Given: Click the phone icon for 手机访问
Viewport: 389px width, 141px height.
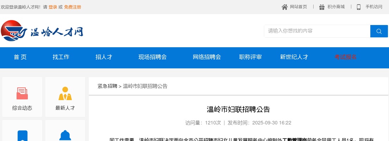Looking at the screenshot, I should (359, 7).
